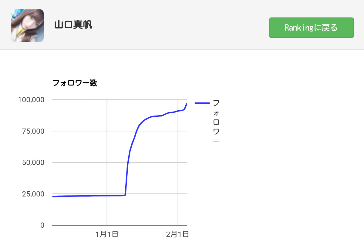The width and height of the screenshot is (364, 248).
Task: Click the flat line segment before 1月1日
Action: click(82, 196)
